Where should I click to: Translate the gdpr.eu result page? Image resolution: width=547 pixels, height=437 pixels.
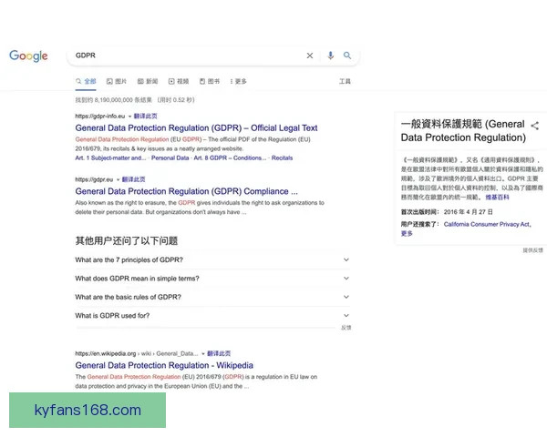pos(133,179)
